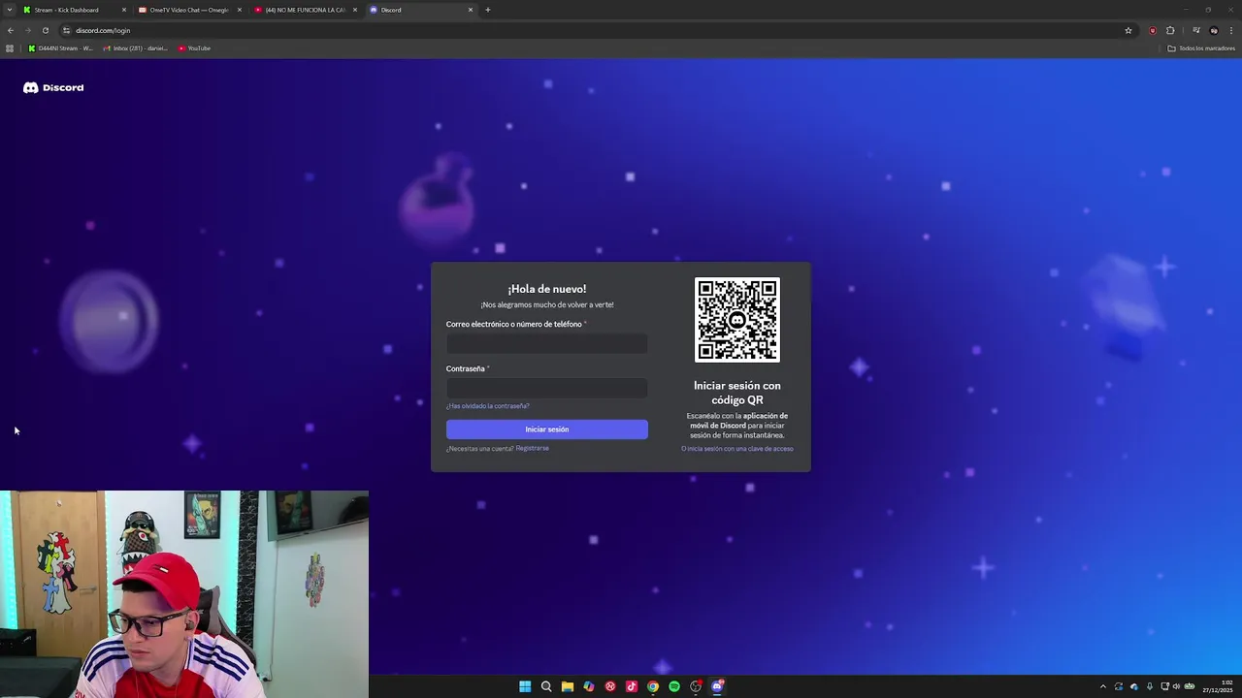
Task: Focus the Contraseña password field
Action: click(546, 388)
